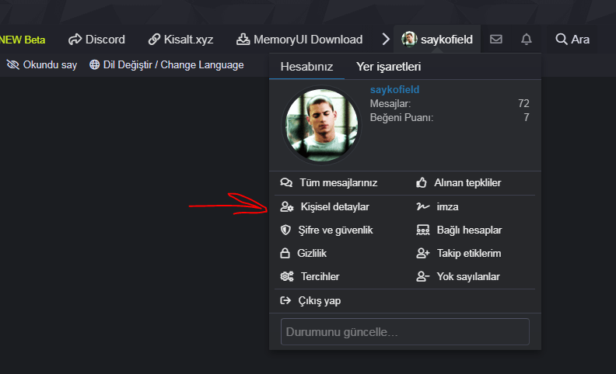Click the small saykofield avatar in navbar
Screen dimensions: 616x374
point(409,40)
